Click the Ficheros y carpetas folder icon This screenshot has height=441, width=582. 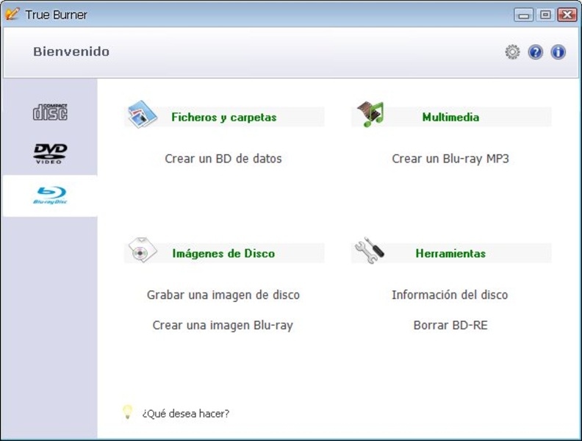pyautogui.click(x=143, y=114)
